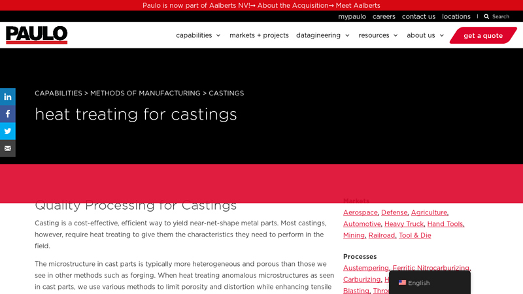Open the Carburizing process link

coord(362,280)
